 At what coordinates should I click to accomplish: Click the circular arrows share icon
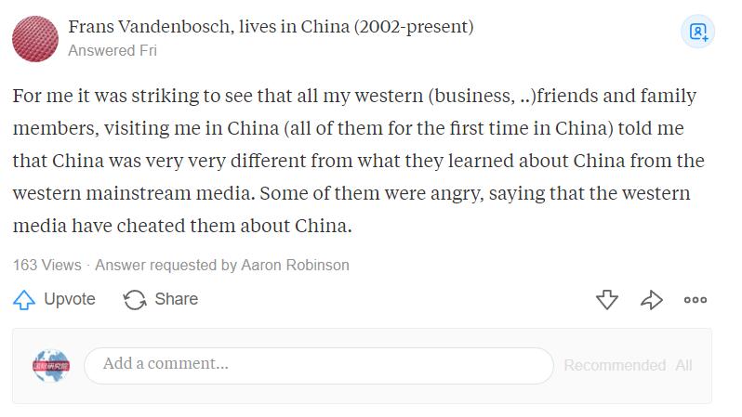135,299
